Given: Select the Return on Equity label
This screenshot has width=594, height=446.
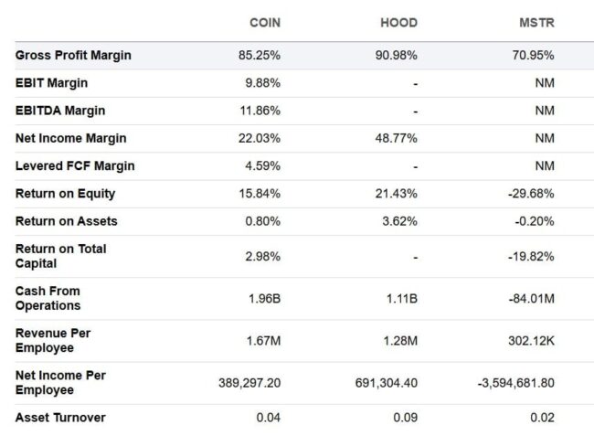Looking at the screenshot, I should 65,194.
